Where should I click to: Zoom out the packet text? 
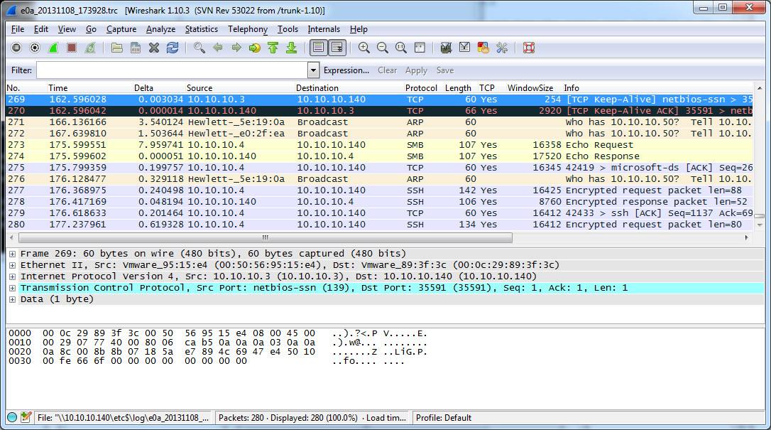click(x=383, y=48)
